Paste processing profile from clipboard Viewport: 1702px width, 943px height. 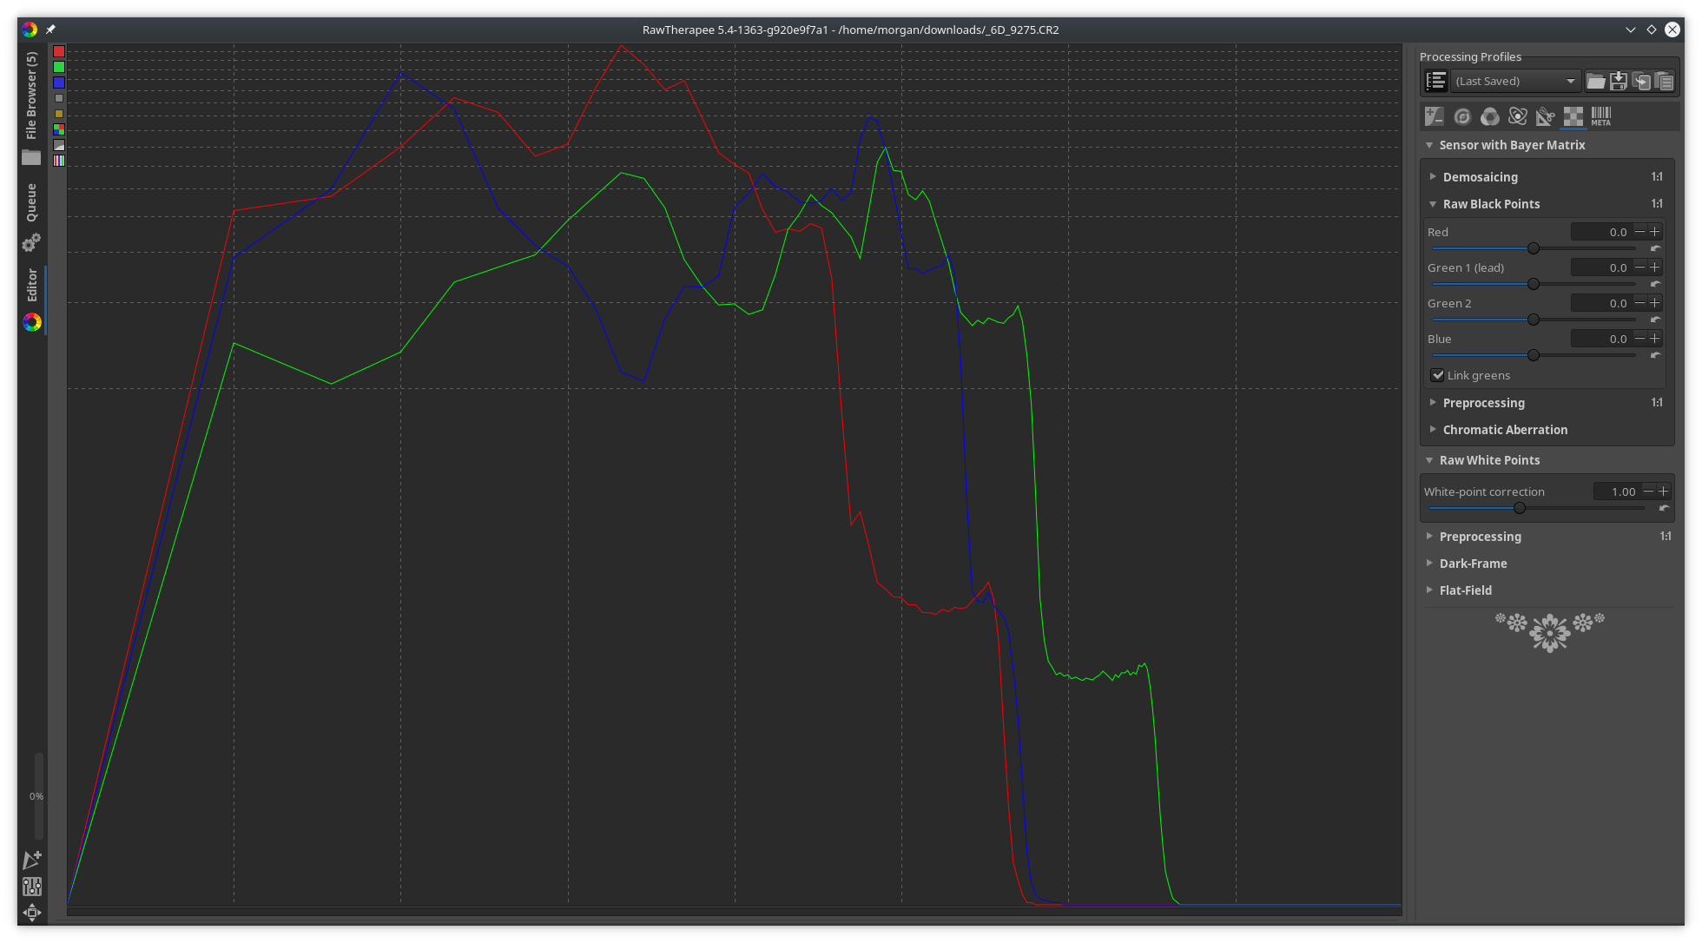click(1664, 82)
